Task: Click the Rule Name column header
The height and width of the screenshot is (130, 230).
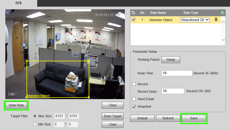Action: 158,13
